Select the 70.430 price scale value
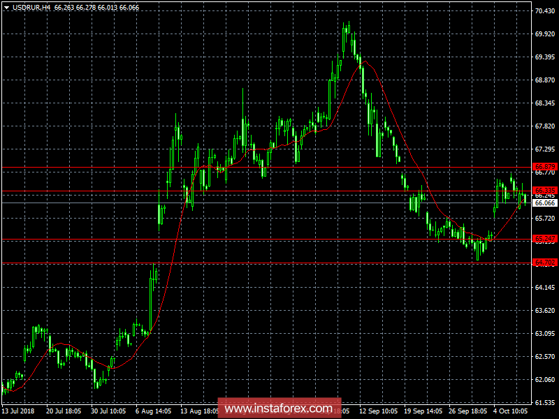 coord(545,11)
